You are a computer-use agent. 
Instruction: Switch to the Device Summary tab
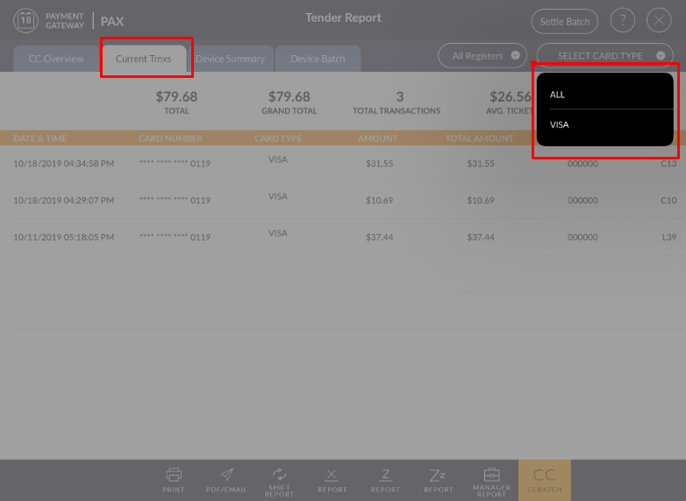(230, 59)
